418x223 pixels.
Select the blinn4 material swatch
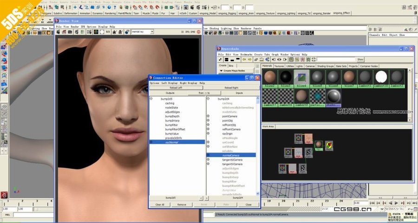tap(301, 77)
